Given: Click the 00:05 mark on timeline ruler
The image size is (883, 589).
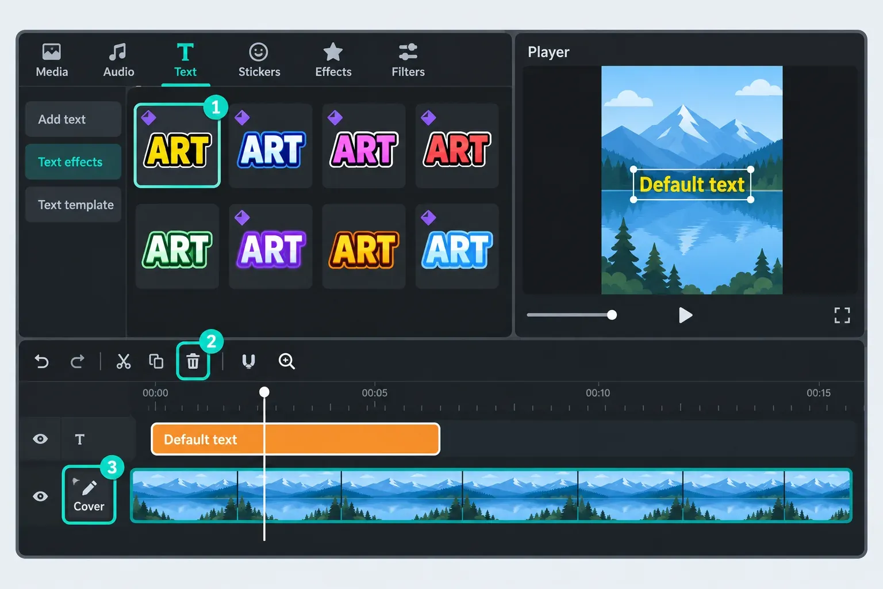Looking at the screenshot, I should click(x=375, y=393).
